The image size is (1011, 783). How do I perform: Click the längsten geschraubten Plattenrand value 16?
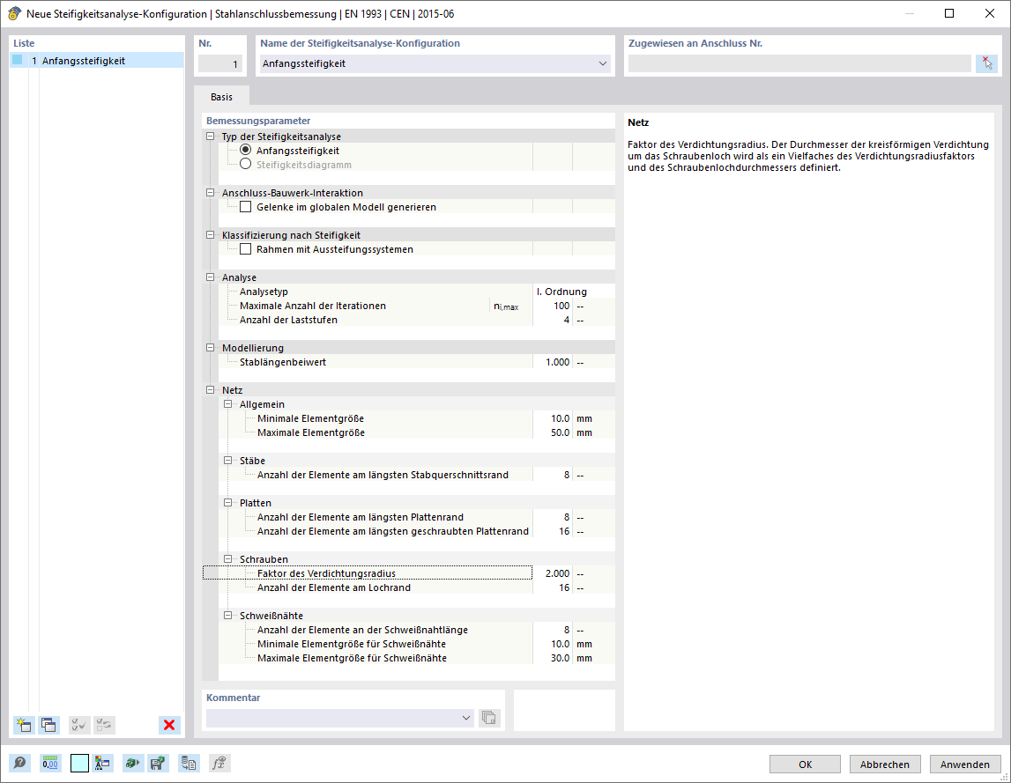click(553, 531)
